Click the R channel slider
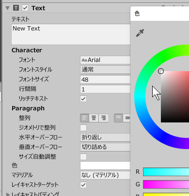This screenshot has height=196, width=189. coord(166,172)
